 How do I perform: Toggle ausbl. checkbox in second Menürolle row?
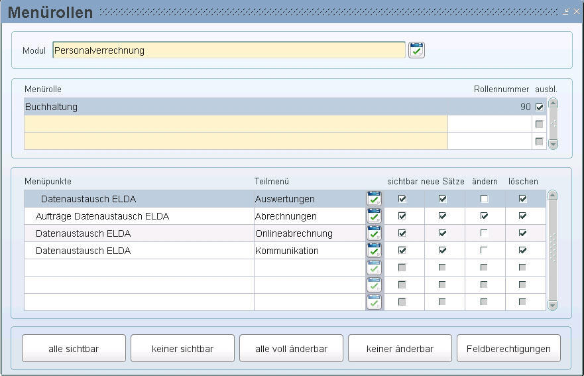539,124
